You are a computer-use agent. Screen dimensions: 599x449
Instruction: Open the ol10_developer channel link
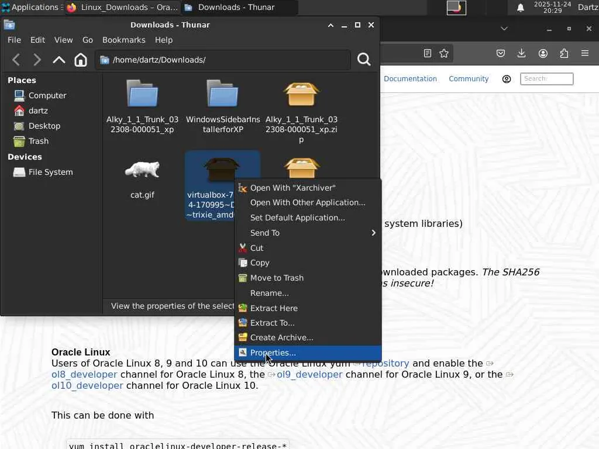point(88,386)
